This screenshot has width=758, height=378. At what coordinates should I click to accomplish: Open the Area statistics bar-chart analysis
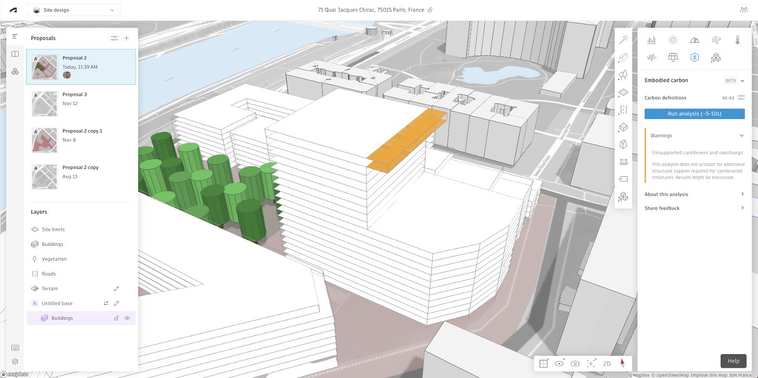[651, 40]
